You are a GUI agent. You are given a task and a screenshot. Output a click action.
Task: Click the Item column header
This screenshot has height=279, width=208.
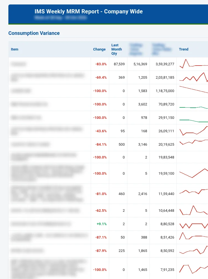[x=15, y=49]
